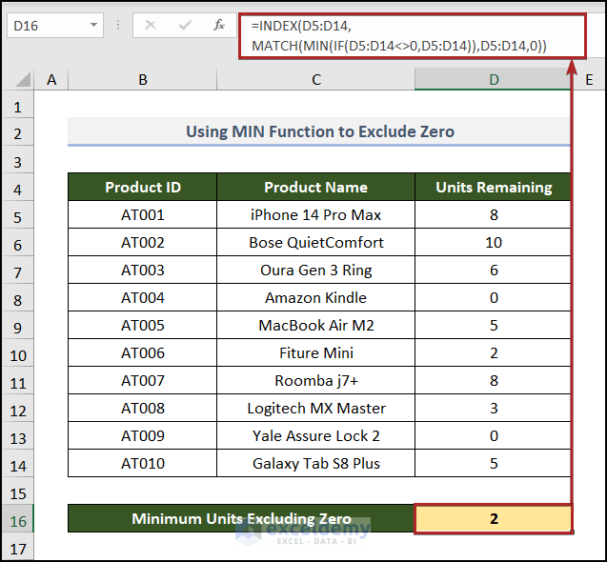Click the 'Oura Gen 3 Ring' cell

pos(316,270)
